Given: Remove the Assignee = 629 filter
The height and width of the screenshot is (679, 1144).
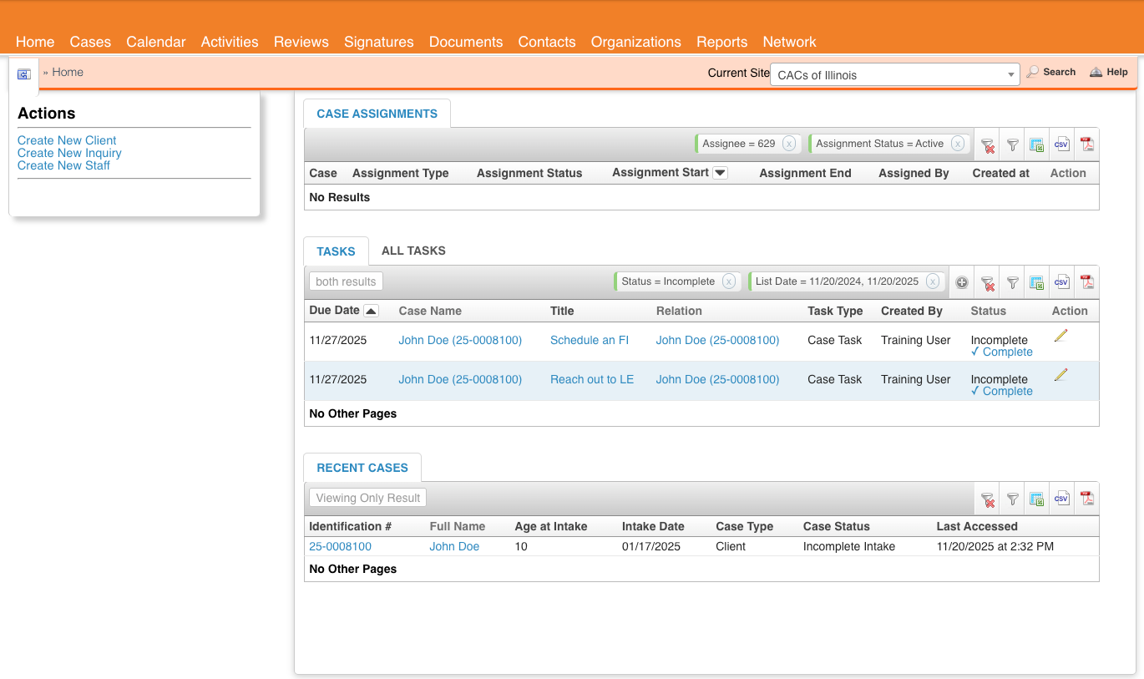Looking at the screenshot, I should tap(789, 144).
